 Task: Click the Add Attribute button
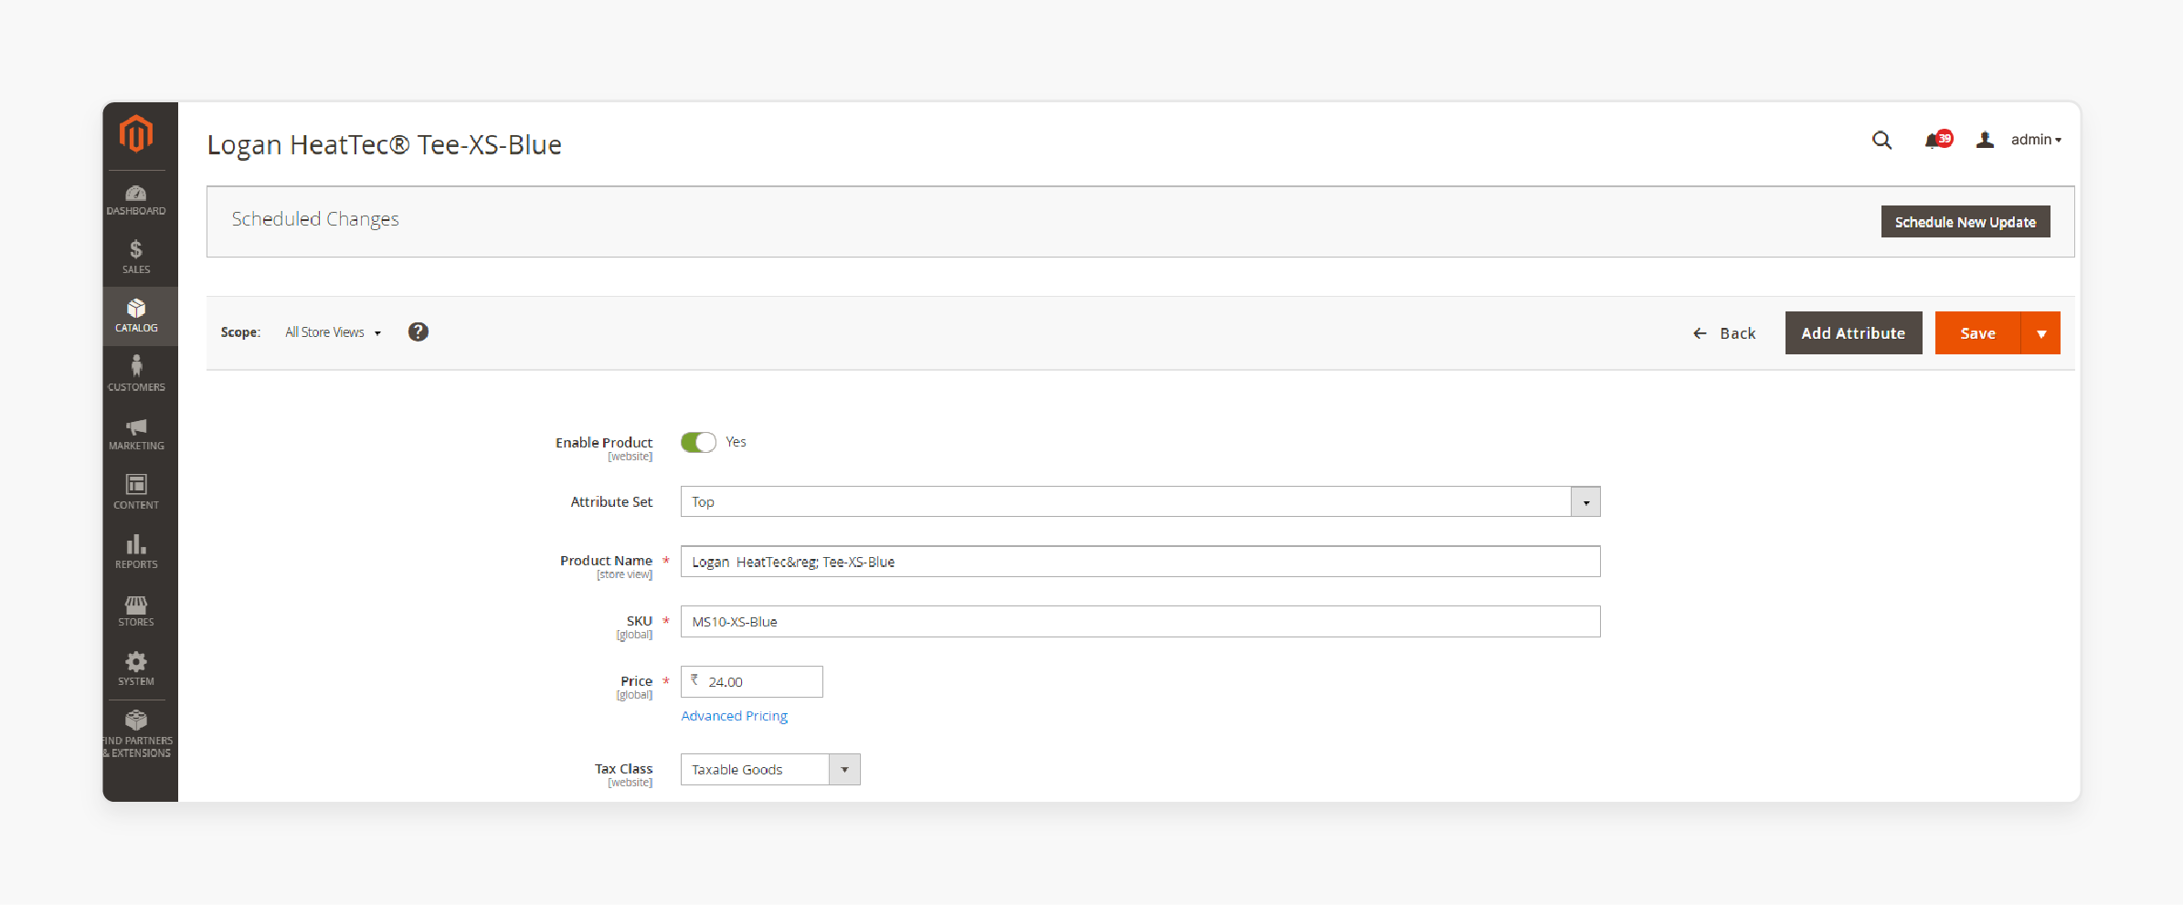click(1854, 333)
